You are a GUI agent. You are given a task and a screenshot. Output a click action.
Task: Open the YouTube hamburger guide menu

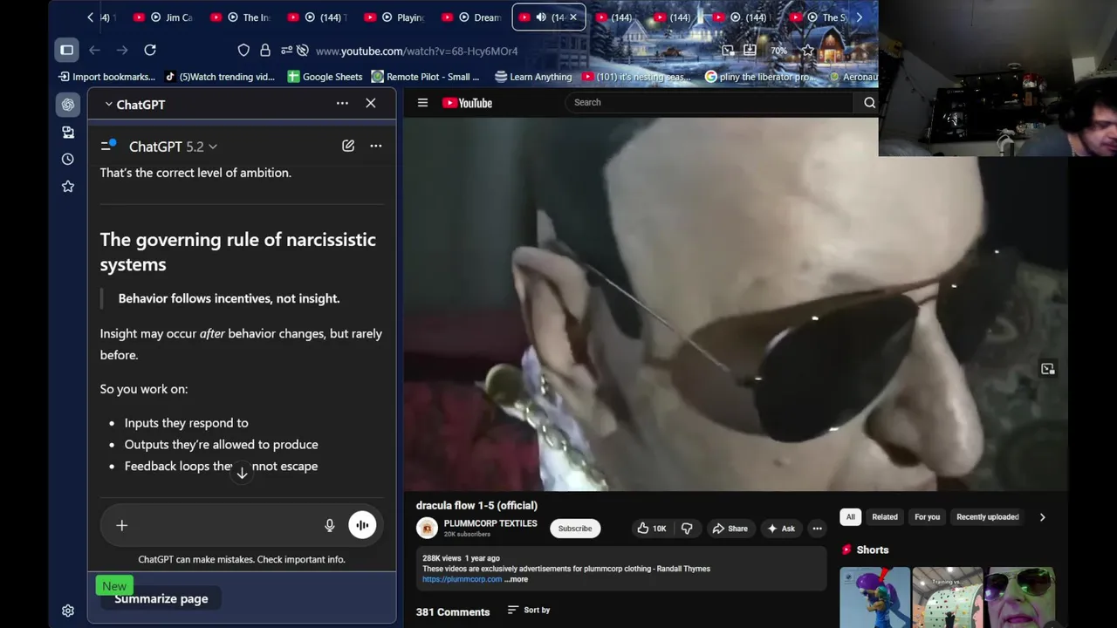[x=422, y=103]
